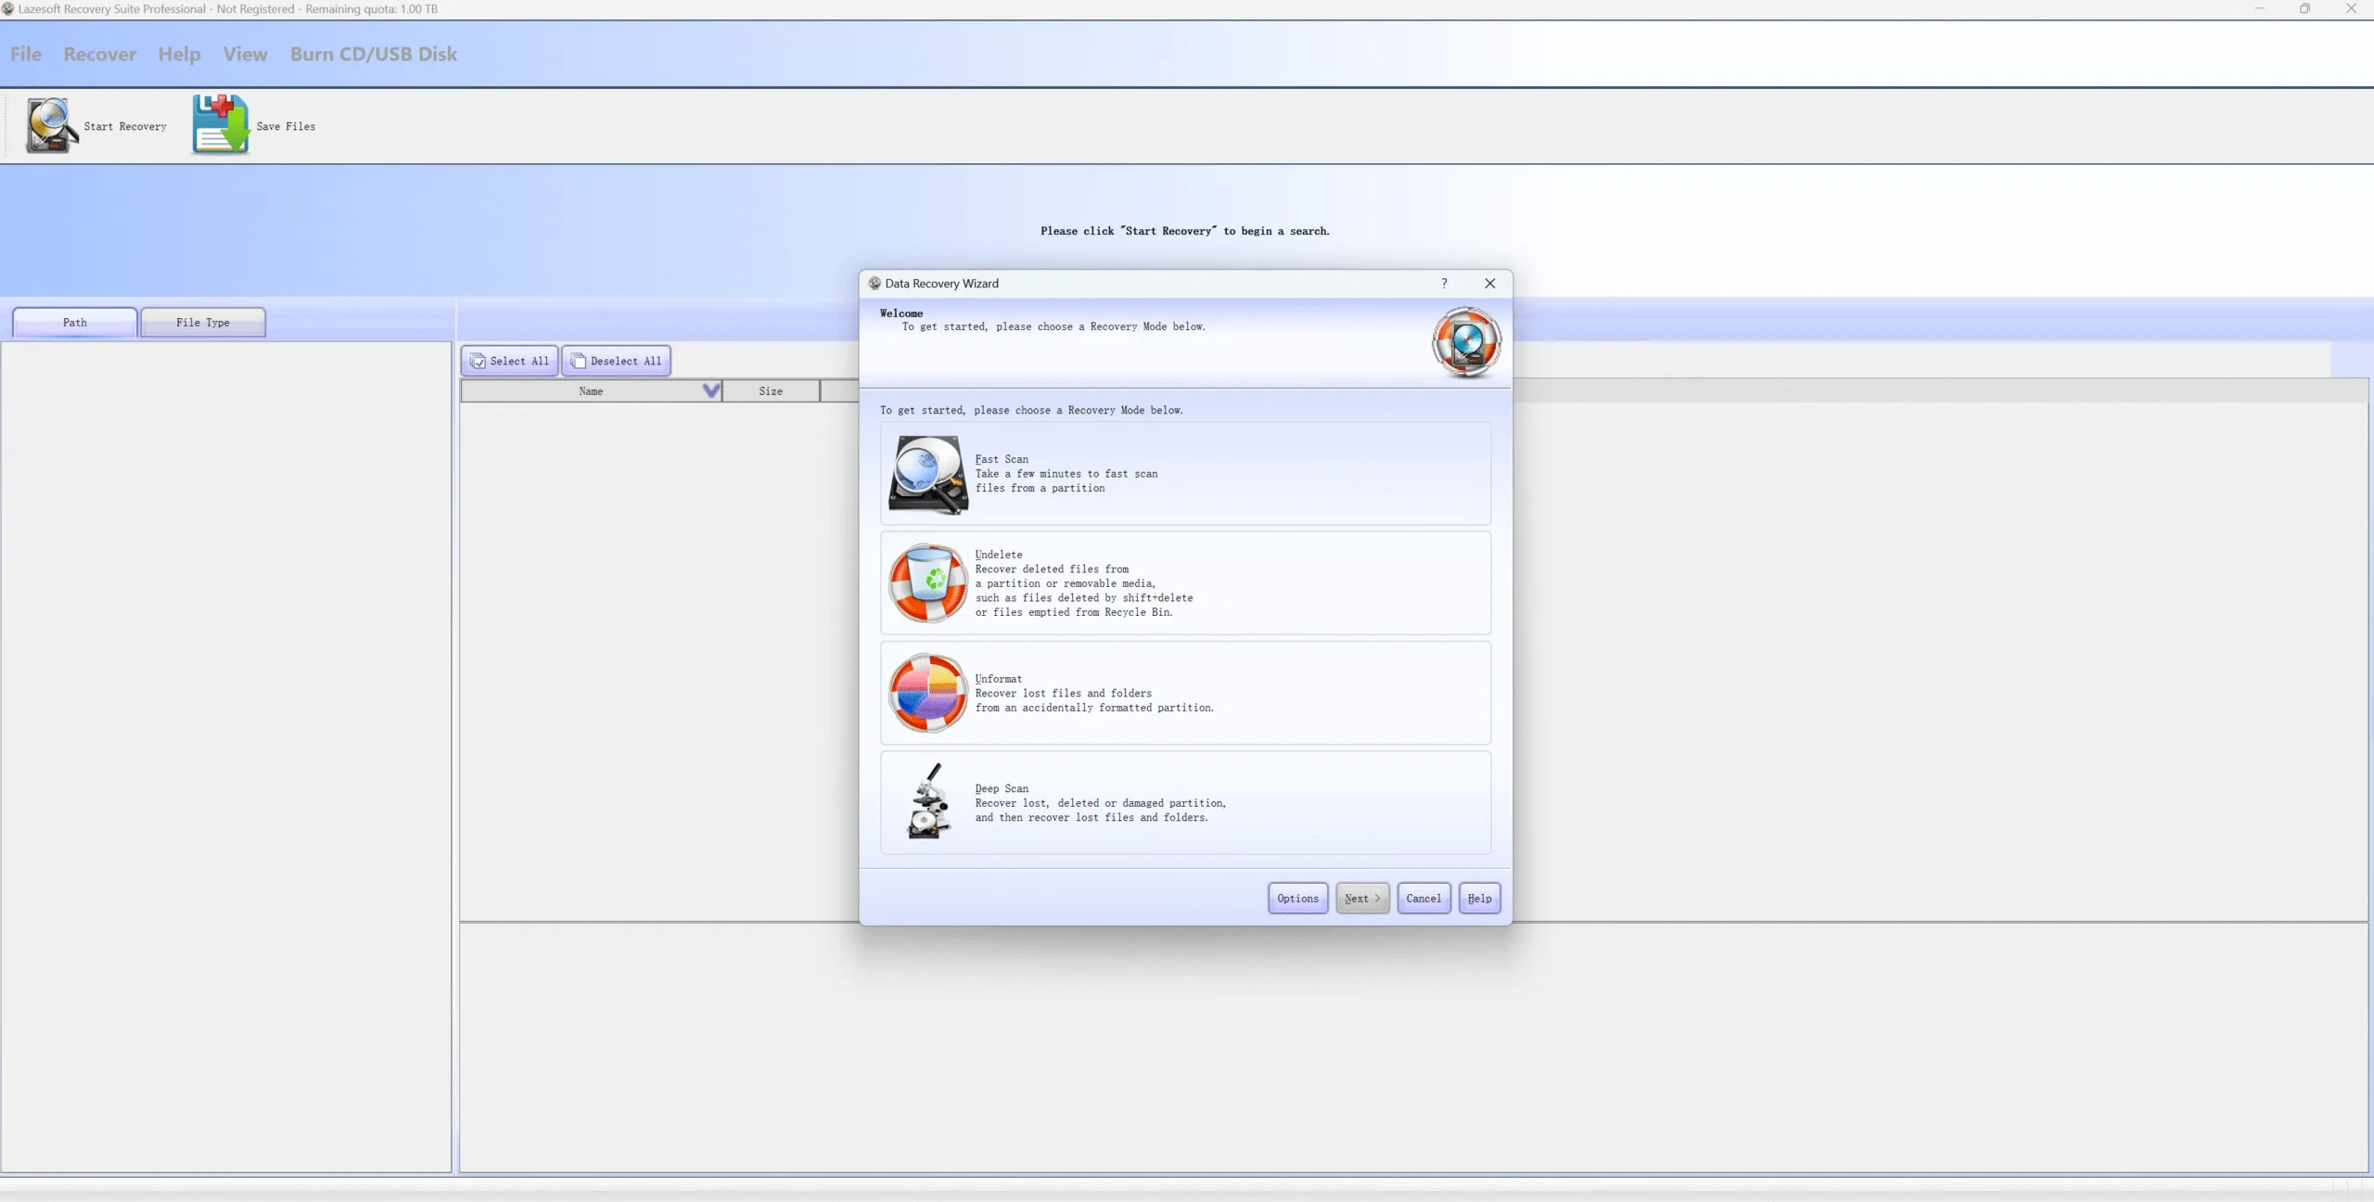The image size is (2374, 1202).
Task: Click the Start Recovery magnifier icon
Action: [x=51, y=125]
